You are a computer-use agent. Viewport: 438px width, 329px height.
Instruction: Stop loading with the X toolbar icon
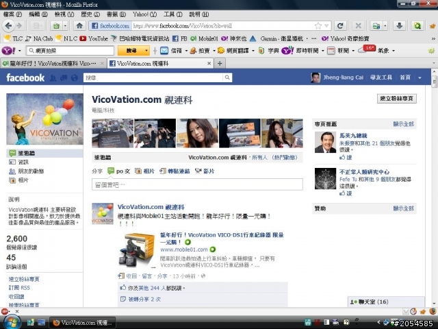coord(358,26)
